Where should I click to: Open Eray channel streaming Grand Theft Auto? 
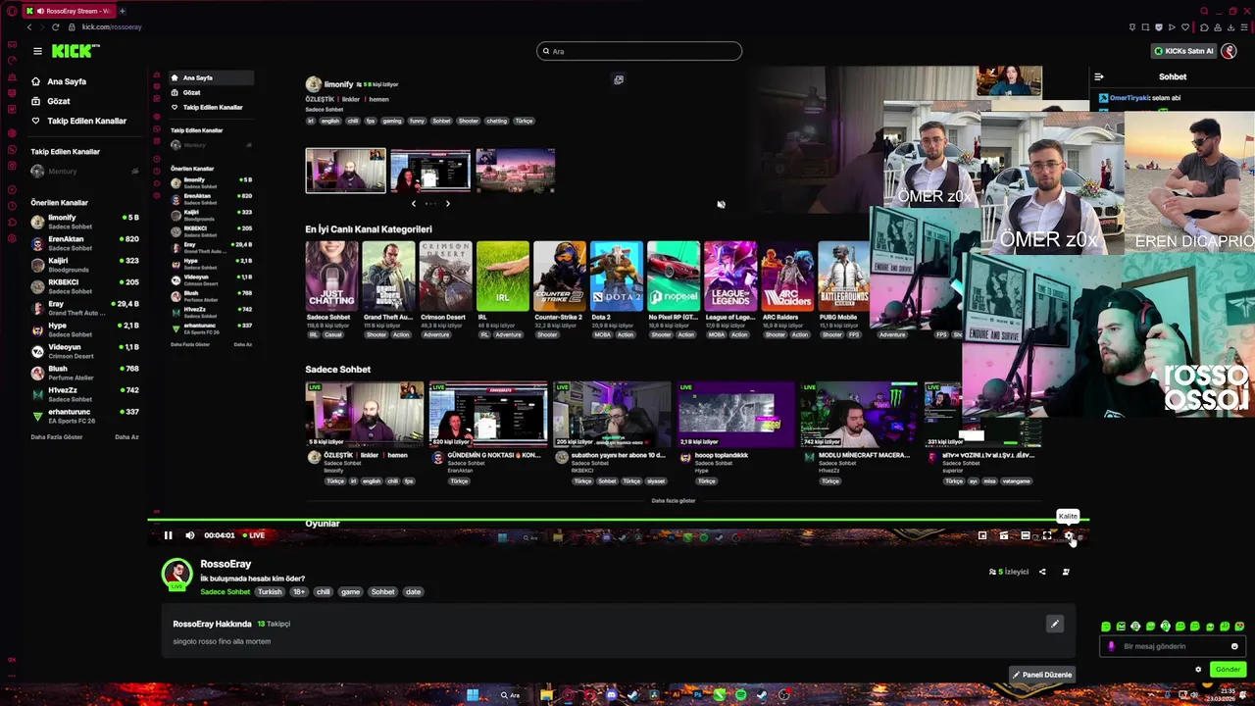pyautogui.click(x=84, y=308)
